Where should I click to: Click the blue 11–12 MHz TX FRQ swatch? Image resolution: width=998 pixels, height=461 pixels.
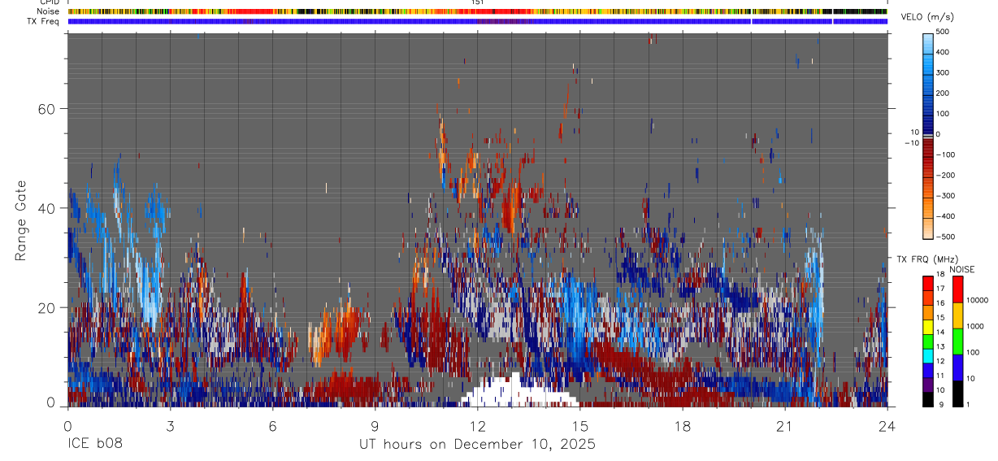tap(928, 370)
